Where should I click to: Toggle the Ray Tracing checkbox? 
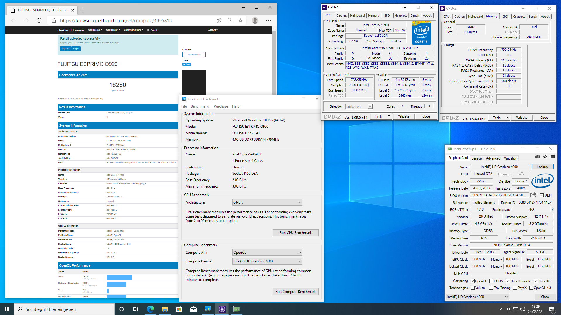click(491, 288)
